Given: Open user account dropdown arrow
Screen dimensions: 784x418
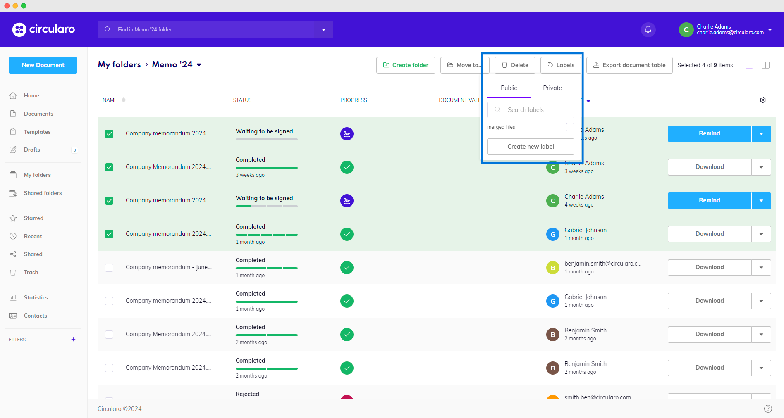Looking at the screenshot, I should click(770, 30).
